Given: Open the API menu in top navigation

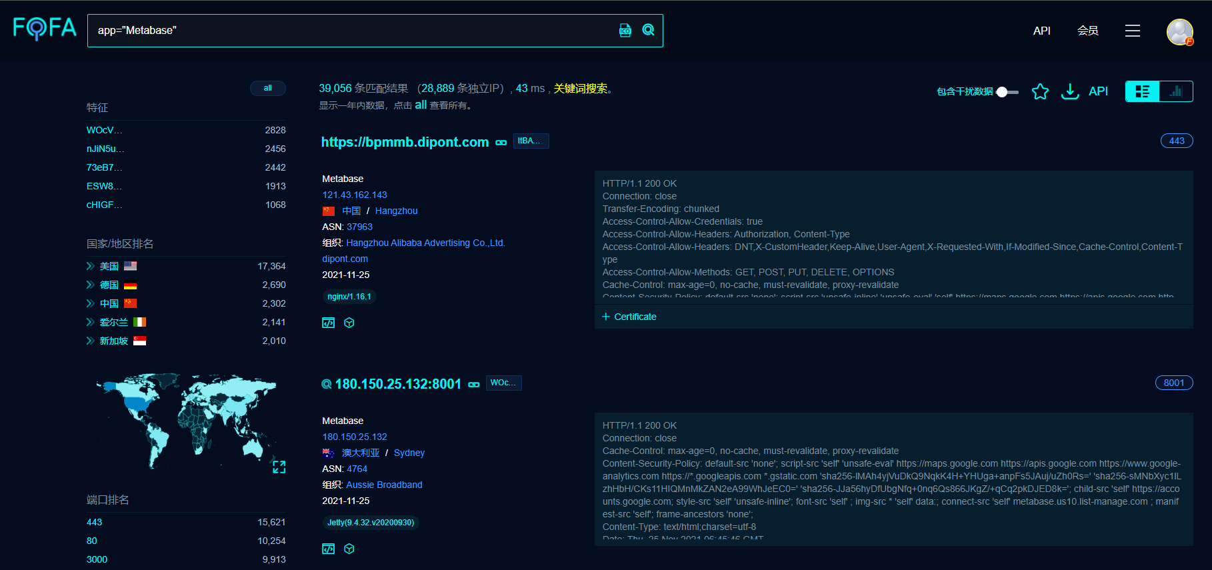Looking at the screenshot, I should pos(1042,31).
